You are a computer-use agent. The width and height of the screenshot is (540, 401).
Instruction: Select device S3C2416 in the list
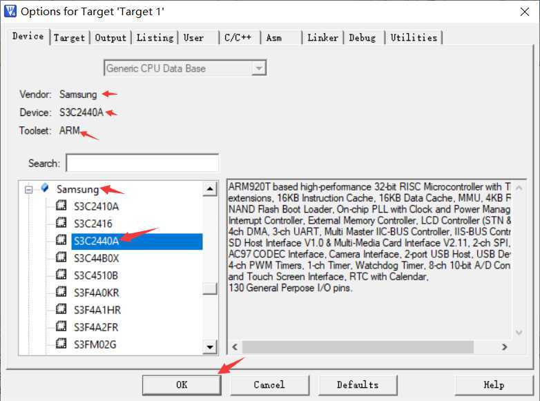tap(93, 224)
